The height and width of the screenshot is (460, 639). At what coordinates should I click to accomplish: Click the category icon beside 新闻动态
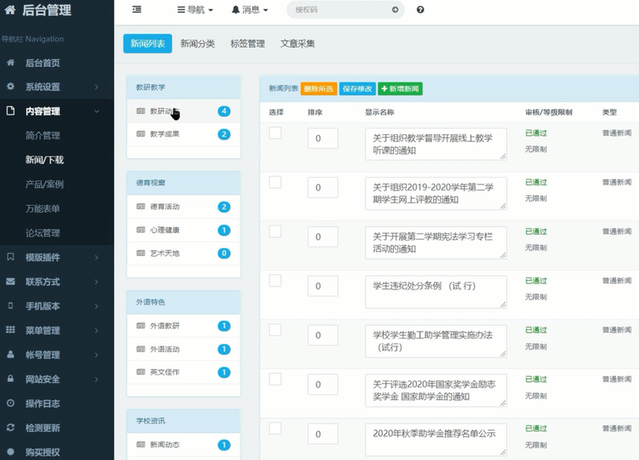coord(141,445)
